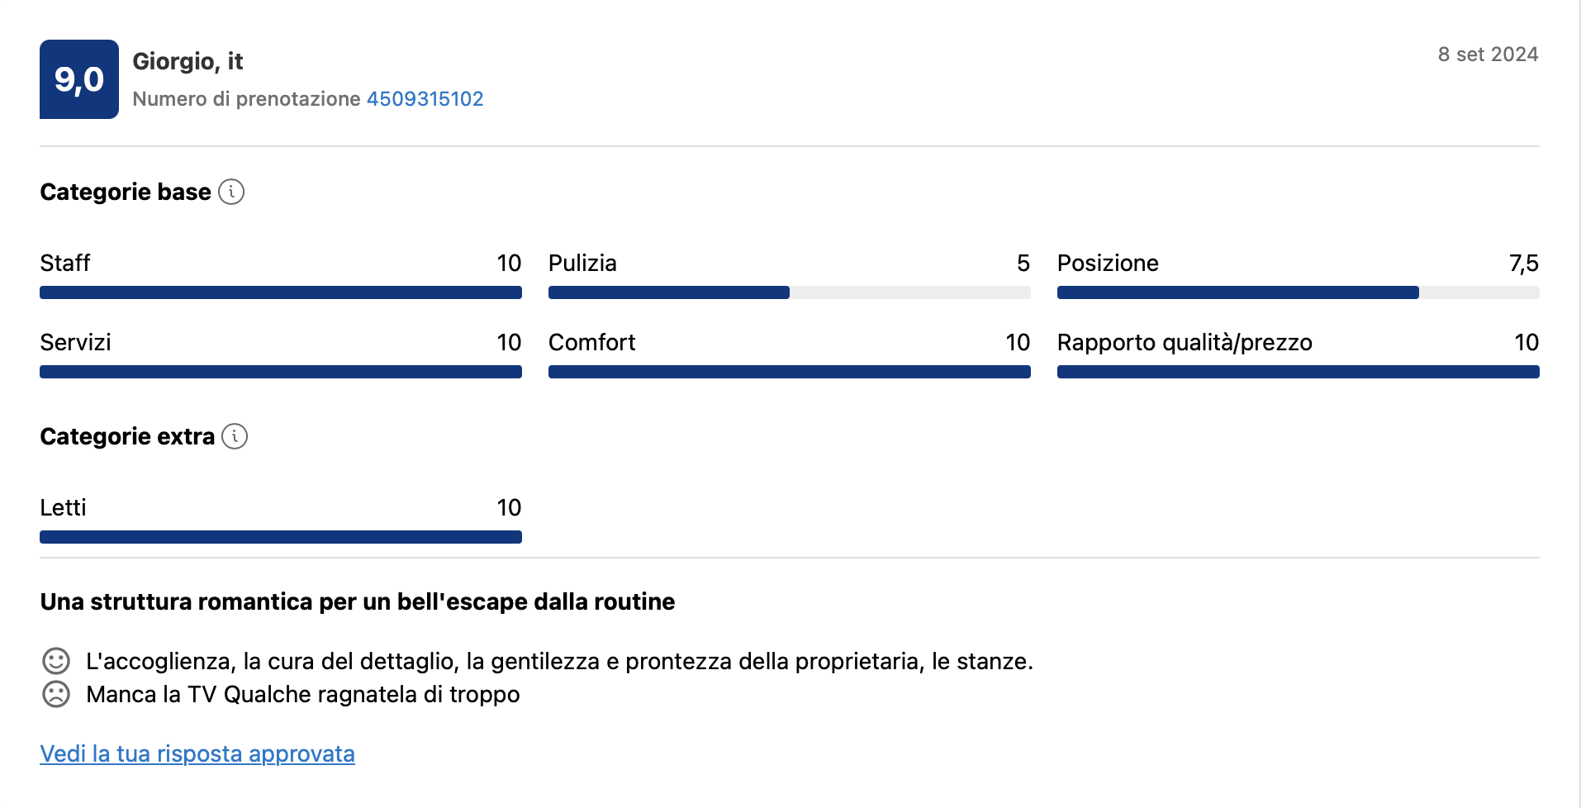
Task: Click the Rapporto qualità/prezzo progress bar
Action: (1297, 372)
